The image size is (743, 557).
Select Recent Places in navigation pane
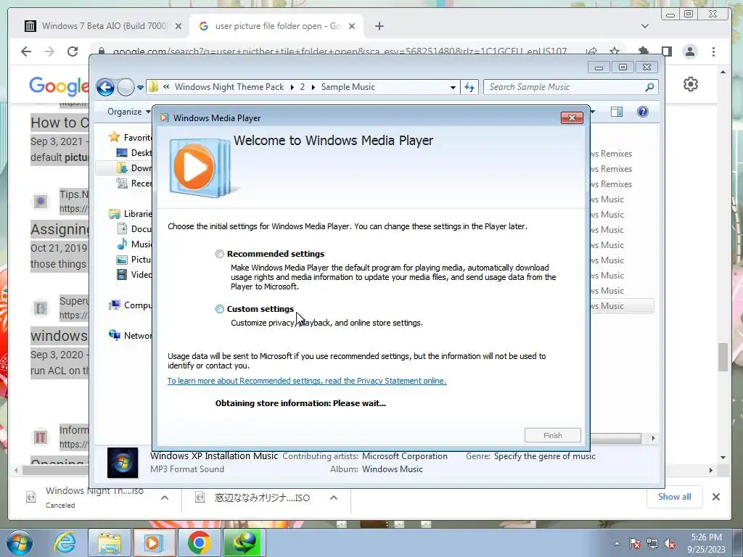[134, 183]
